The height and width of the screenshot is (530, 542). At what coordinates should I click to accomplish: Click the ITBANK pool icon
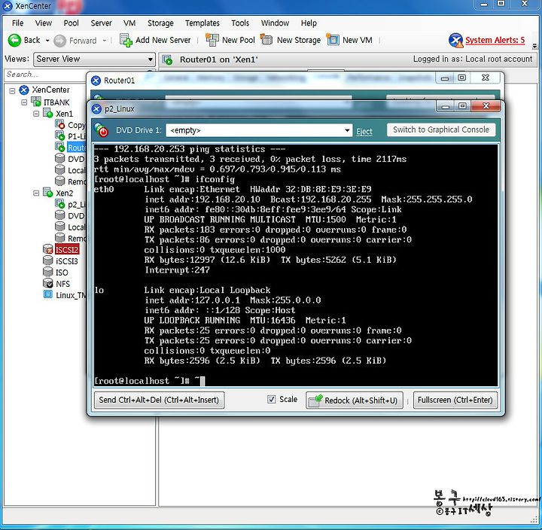click(36, 102)
